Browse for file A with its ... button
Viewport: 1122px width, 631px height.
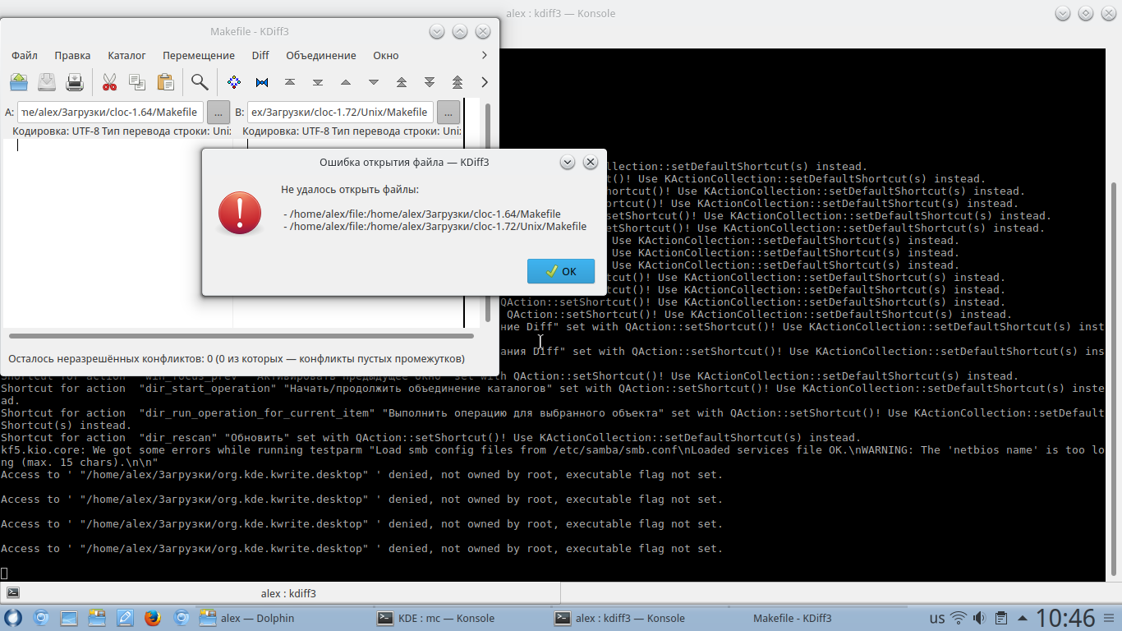click(x=218, y=112)
